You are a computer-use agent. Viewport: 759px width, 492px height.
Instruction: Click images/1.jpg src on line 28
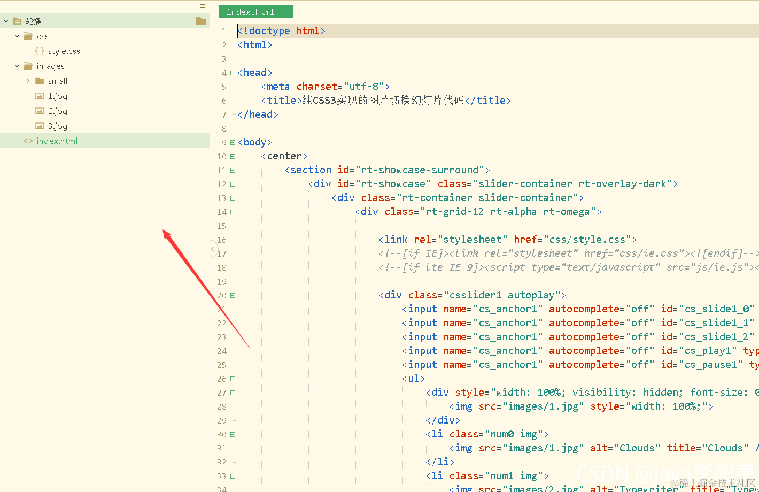(543, 406)
